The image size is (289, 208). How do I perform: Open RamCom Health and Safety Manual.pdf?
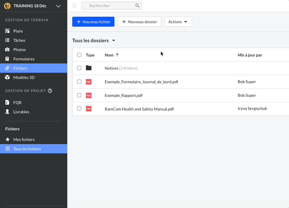(139, 109)
